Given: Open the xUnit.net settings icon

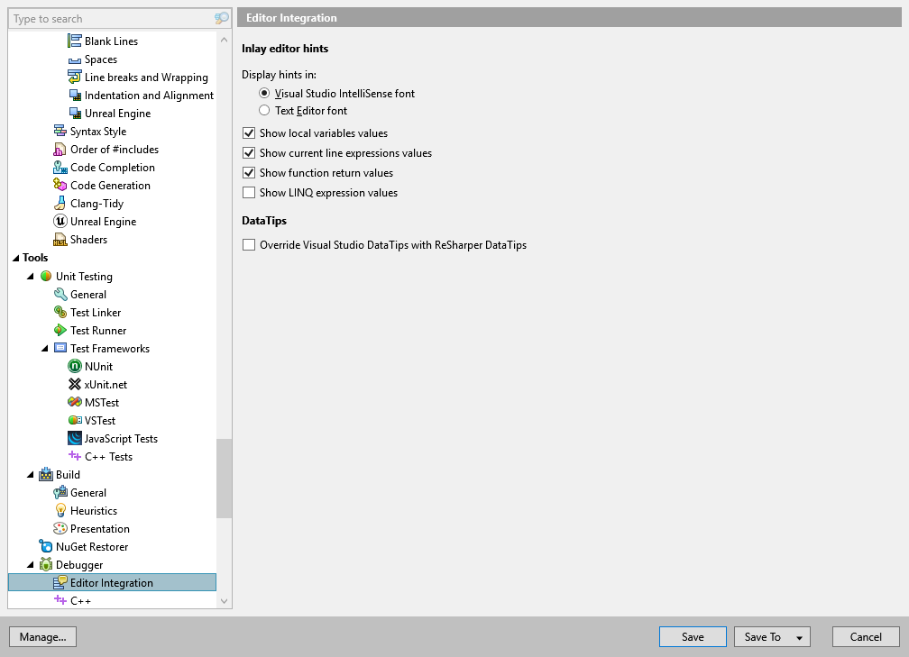Looking at the screenshot, I should (73, 384).
